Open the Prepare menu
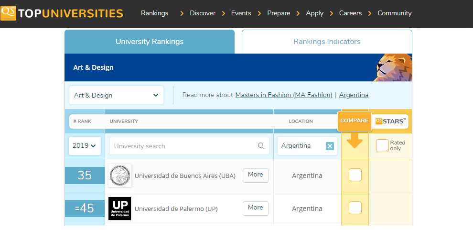Viewport: 473px width, 243px height. point(279,13)
